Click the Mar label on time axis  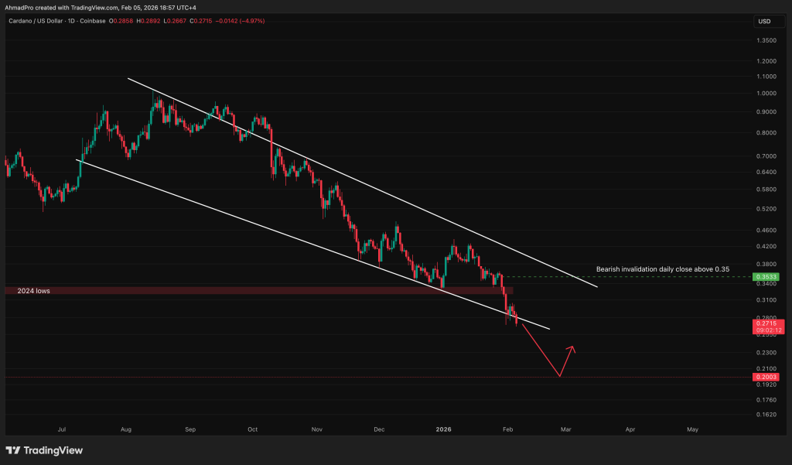(x=565, y=429)
